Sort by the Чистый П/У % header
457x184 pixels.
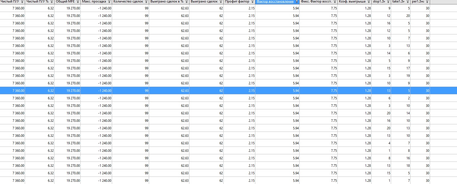pyautogui.click(x=37, y=2)
